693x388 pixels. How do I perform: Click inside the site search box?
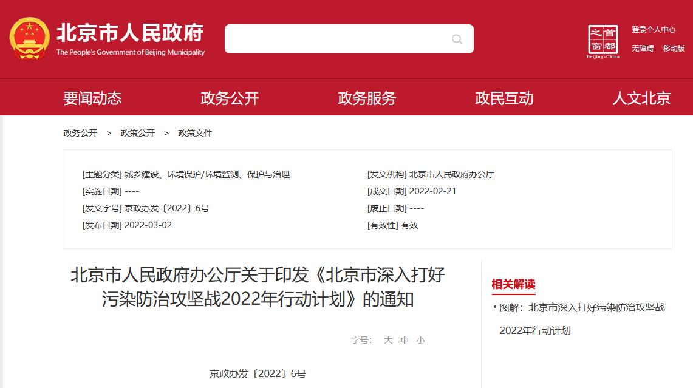[337, 39]
